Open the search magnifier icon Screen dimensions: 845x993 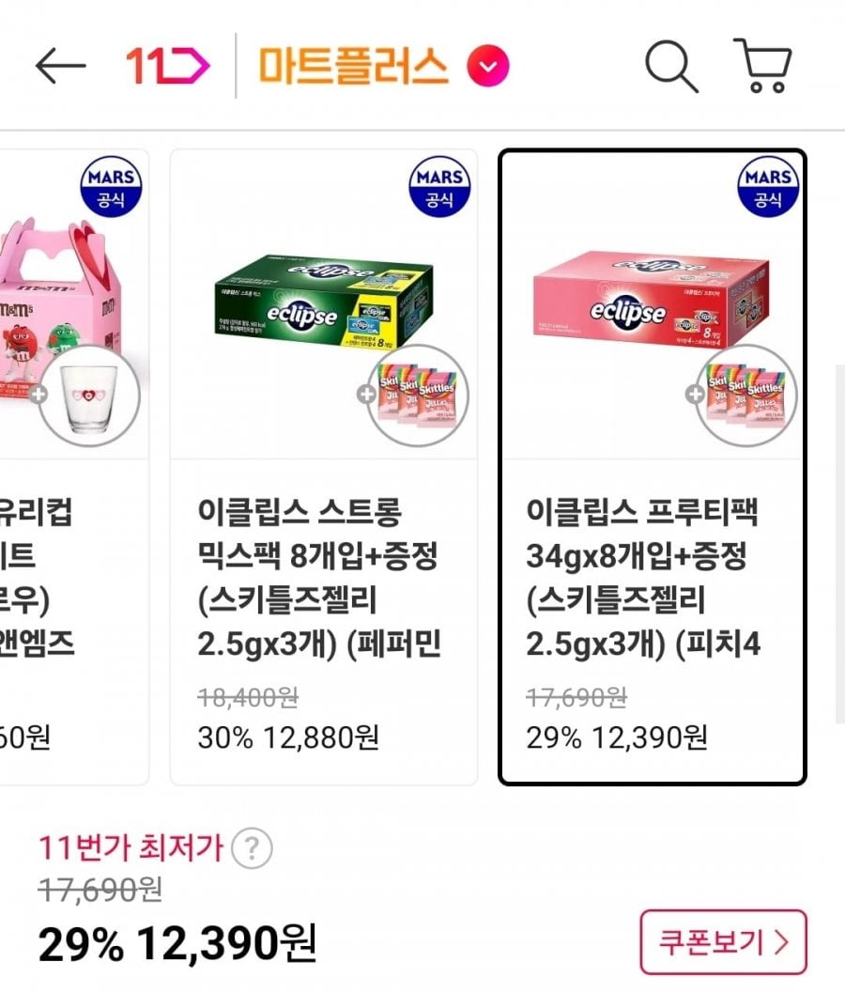pos(671,66)
